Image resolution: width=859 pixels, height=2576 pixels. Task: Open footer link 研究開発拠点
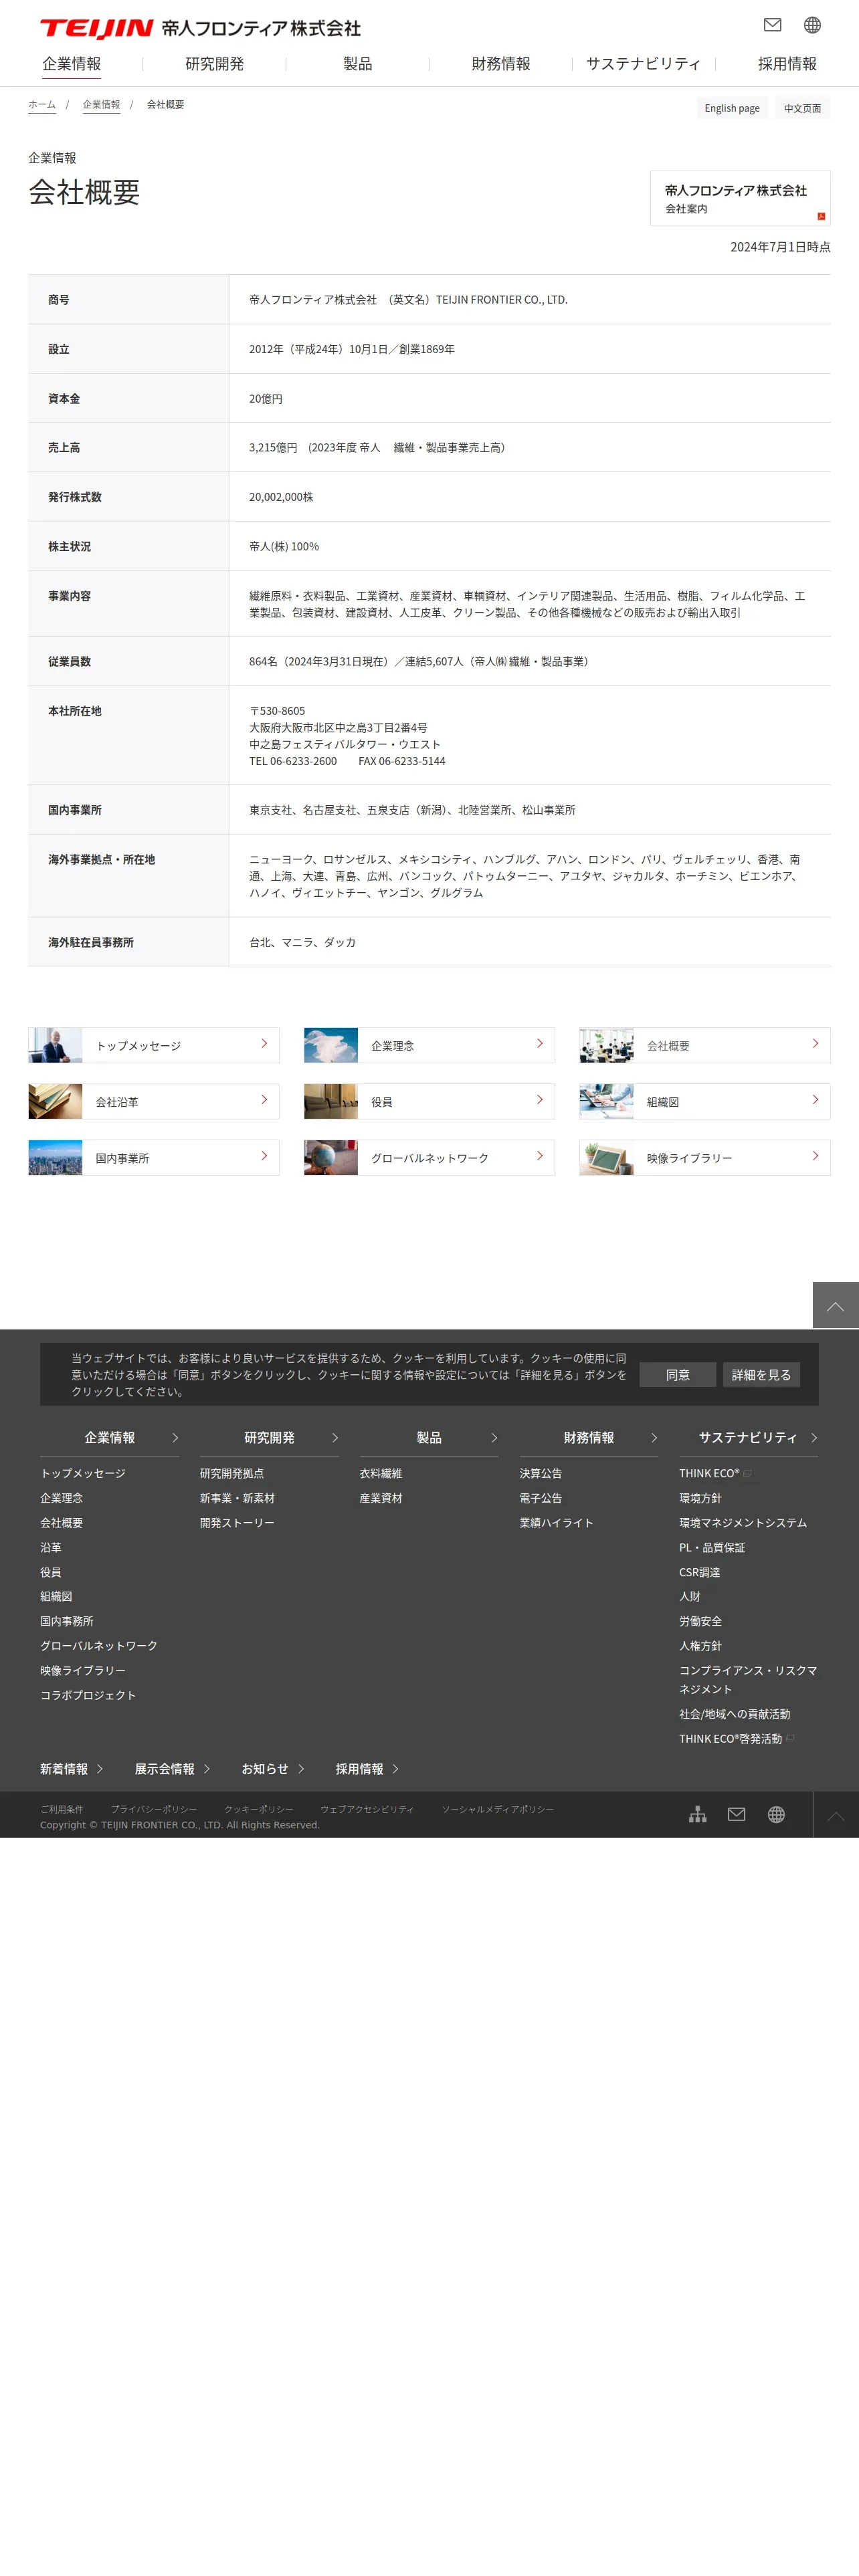(x=232, y=1473)
